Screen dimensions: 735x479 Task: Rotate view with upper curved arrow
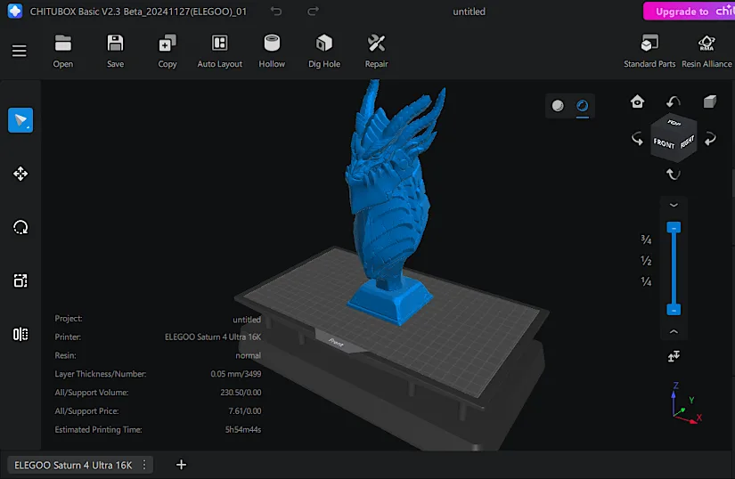(x=674, y=101)
